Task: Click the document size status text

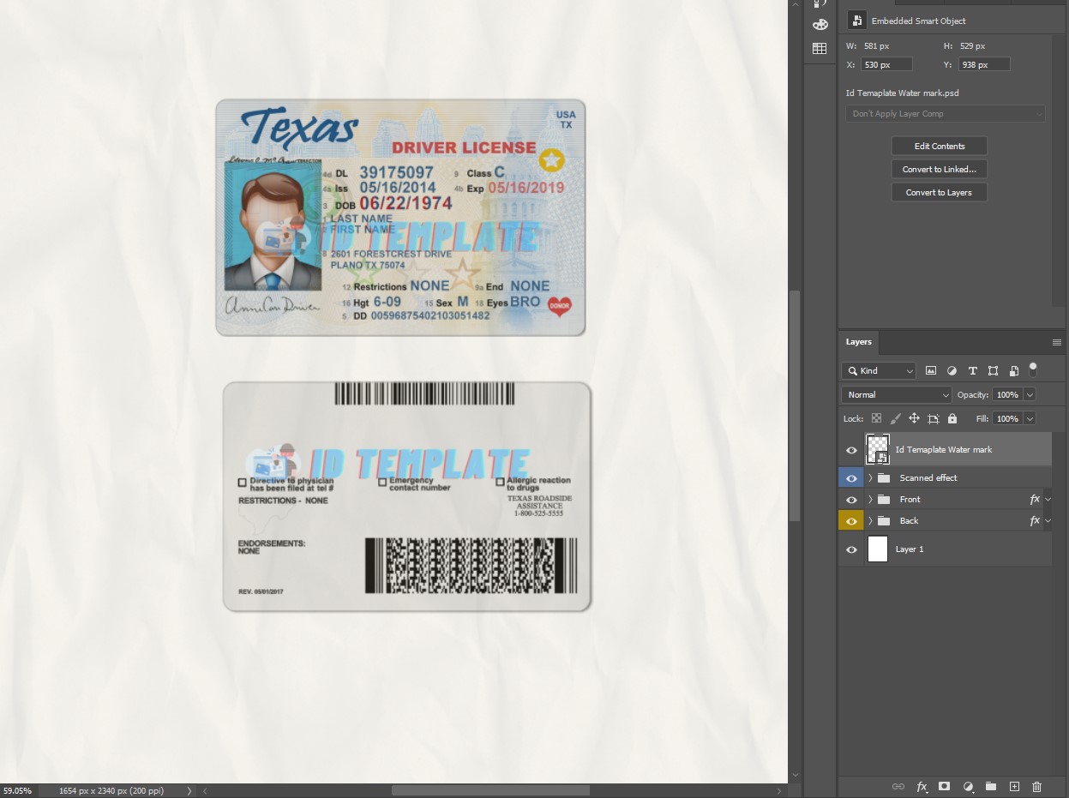Action: click(111, 790)
